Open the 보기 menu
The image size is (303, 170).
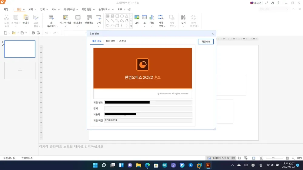(x=31, y=9)
